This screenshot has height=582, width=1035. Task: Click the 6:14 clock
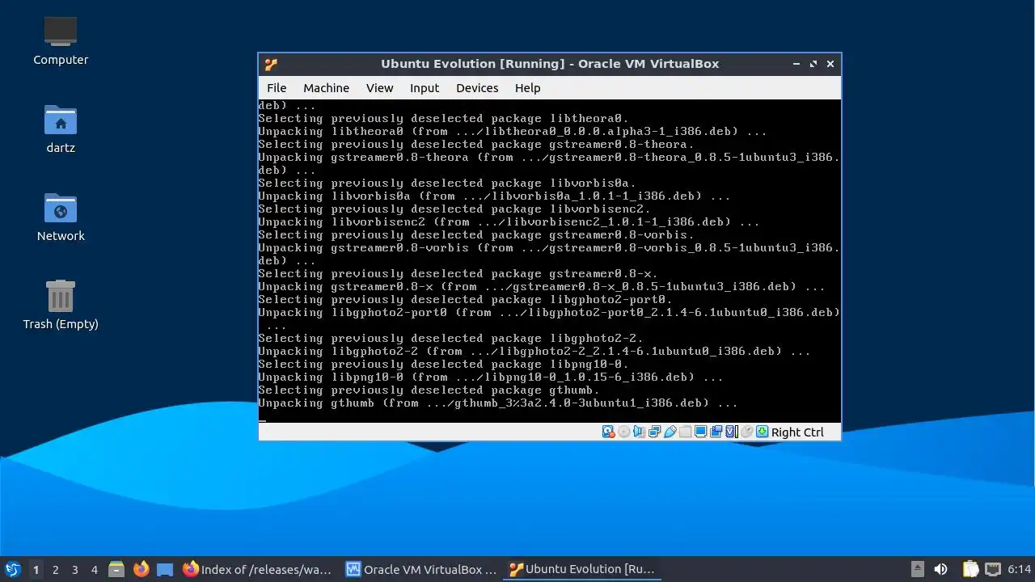[1020, 569]
